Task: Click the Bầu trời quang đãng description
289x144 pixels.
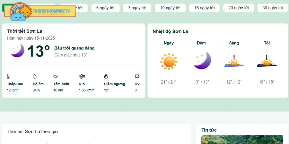Action: 74,48
